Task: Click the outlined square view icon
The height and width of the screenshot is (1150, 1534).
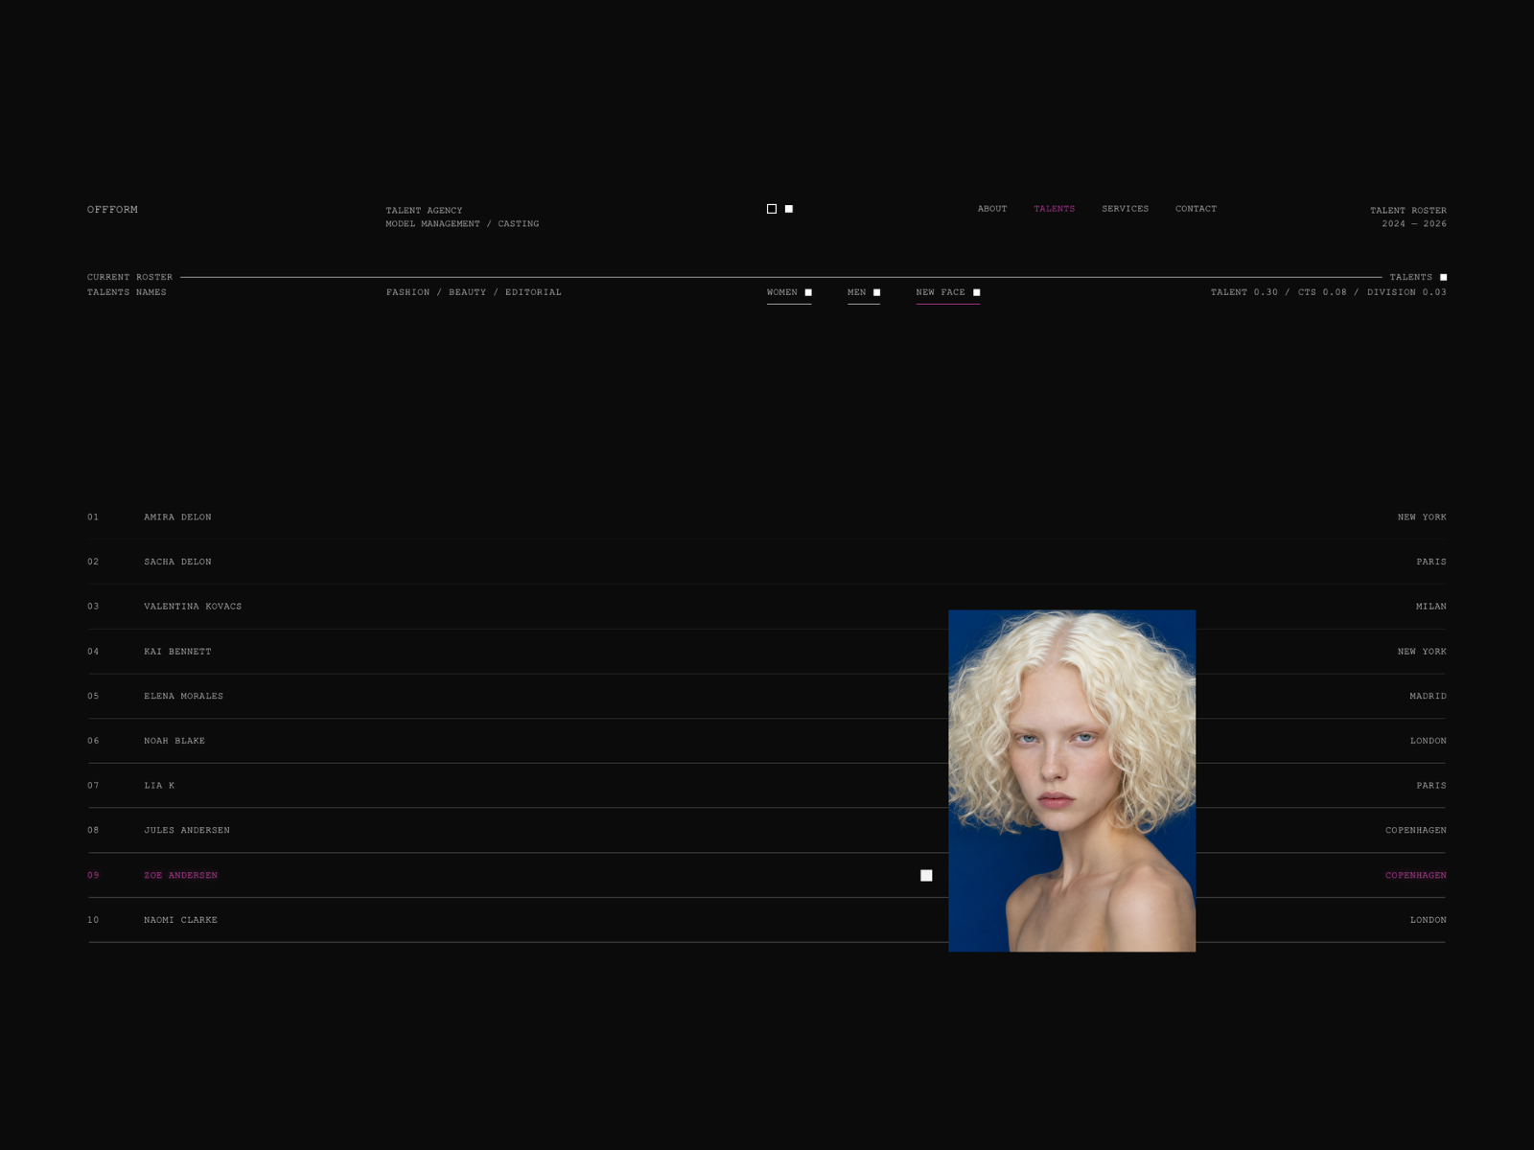Action: 772,209
